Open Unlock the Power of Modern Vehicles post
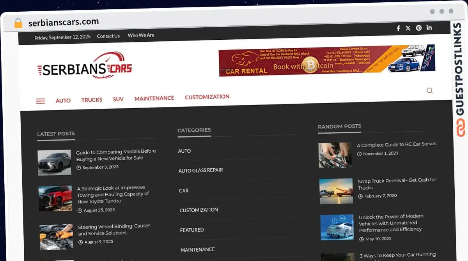 pos(391,223)
